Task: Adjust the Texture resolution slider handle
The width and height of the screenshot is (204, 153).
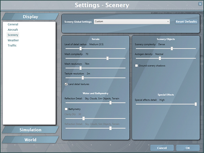Action: 83,78
